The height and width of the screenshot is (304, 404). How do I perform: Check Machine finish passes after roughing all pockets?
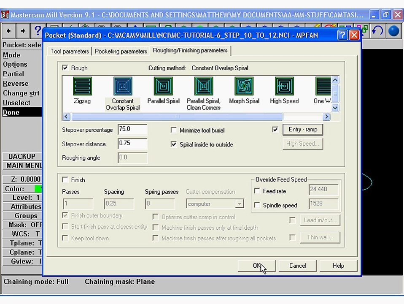(155, 238)
